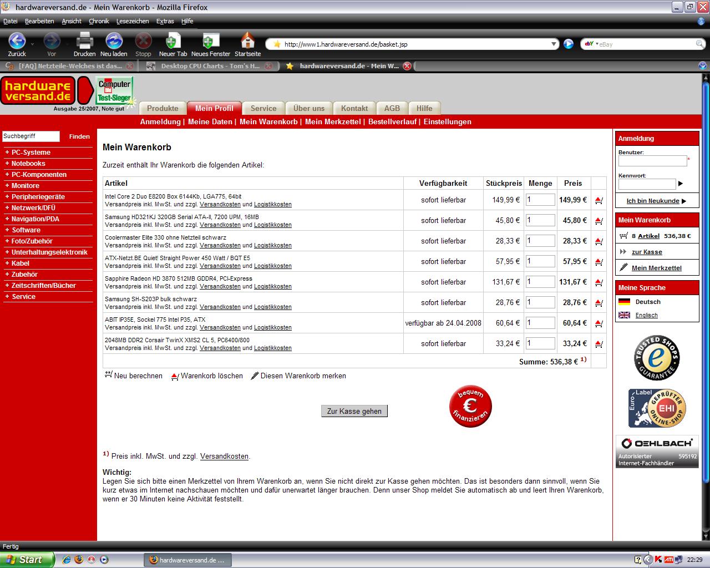Remove Samsung SH-S203P drive from basket
710x568 pixels.
599,303
